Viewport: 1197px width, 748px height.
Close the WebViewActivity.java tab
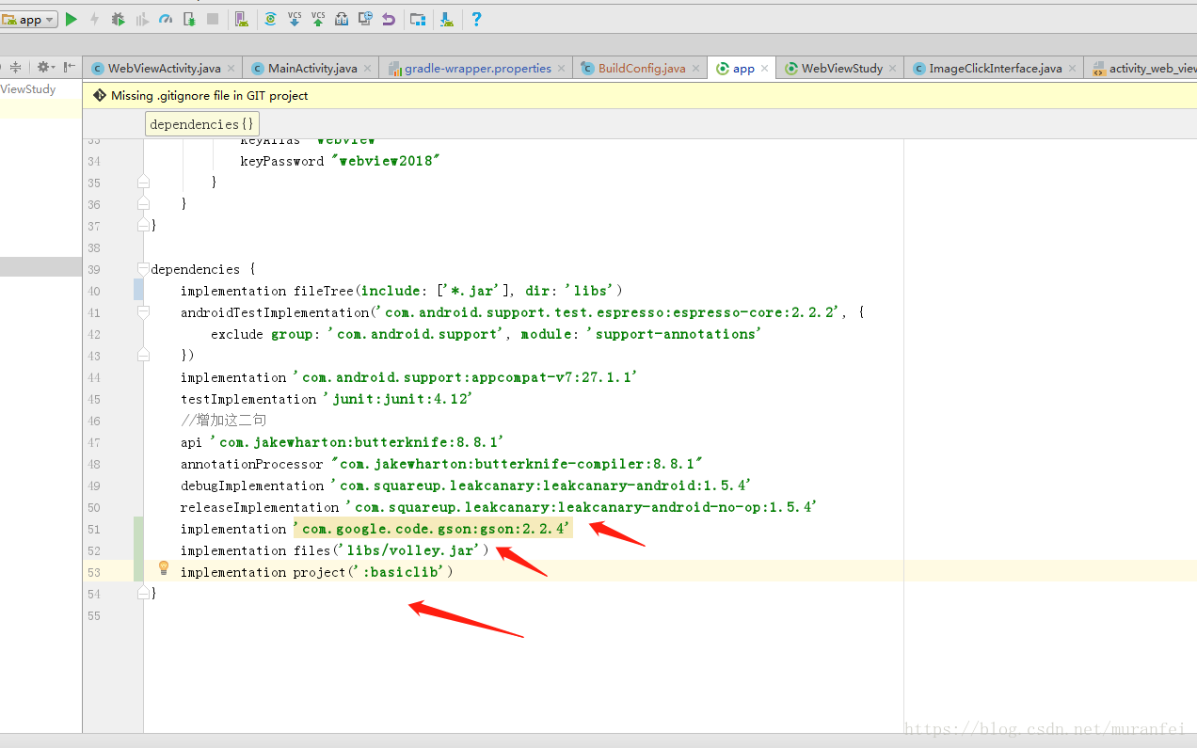(x=231, y=69)
